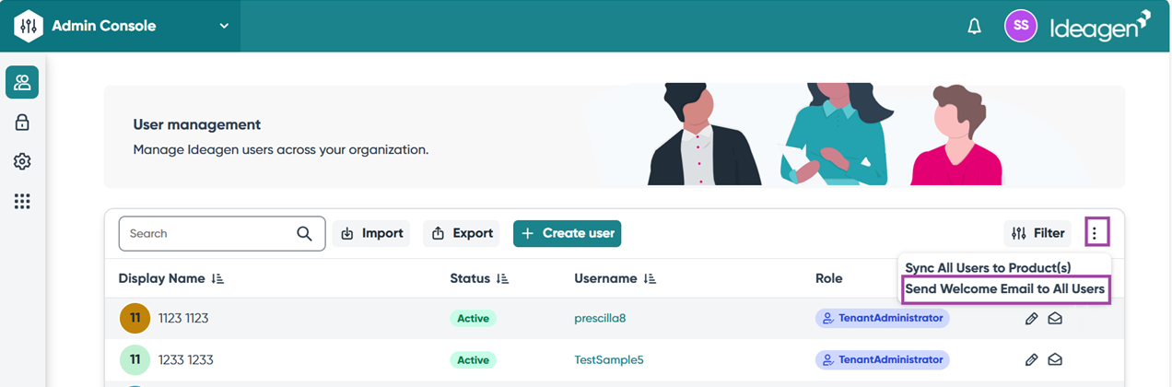Open the prescilla8 username link
This screenshot has width=1172, height=387.
click(x=600, y=319)
